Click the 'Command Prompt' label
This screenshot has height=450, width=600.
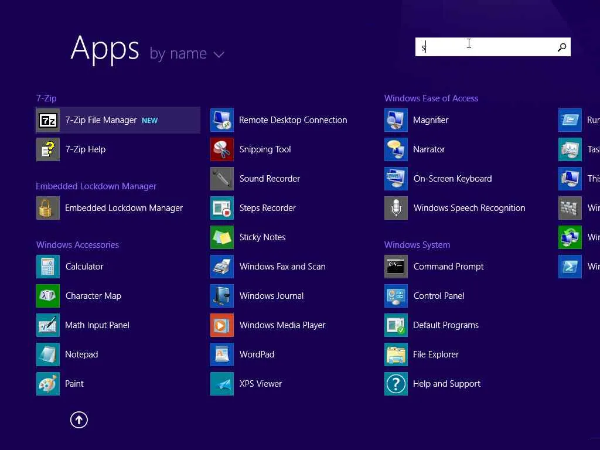point(448,267)
